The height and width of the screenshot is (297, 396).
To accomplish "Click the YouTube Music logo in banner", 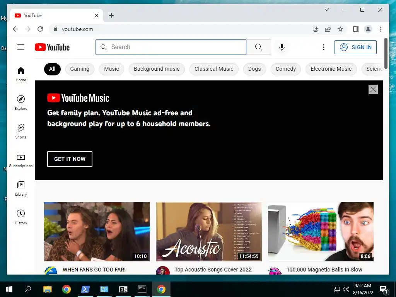I will pyautogui.click(x=78, y=98).
